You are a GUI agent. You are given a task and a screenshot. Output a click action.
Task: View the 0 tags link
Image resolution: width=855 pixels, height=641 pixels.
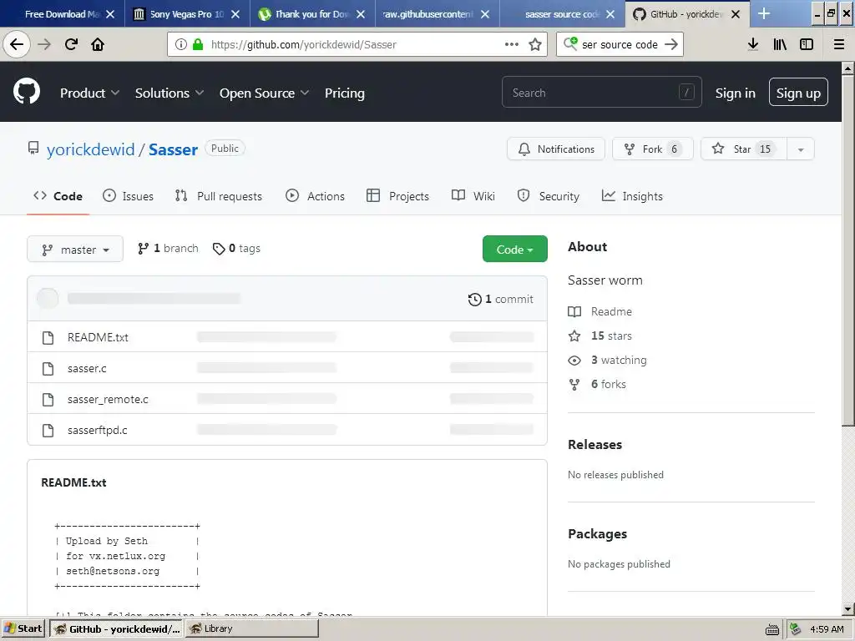236,249
